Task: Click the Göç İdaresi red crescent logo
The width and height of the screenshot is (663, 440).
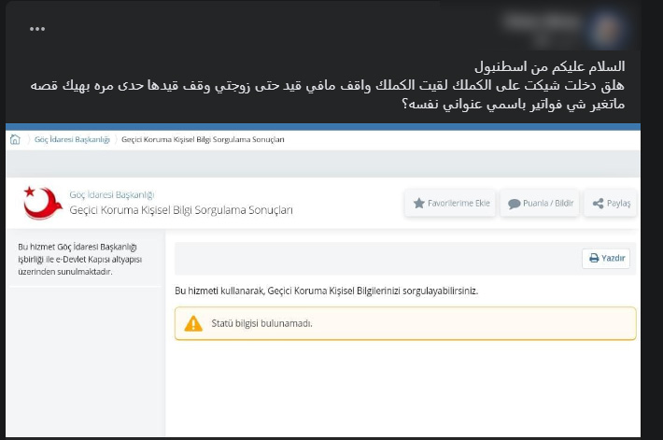Action: [43, 203]
